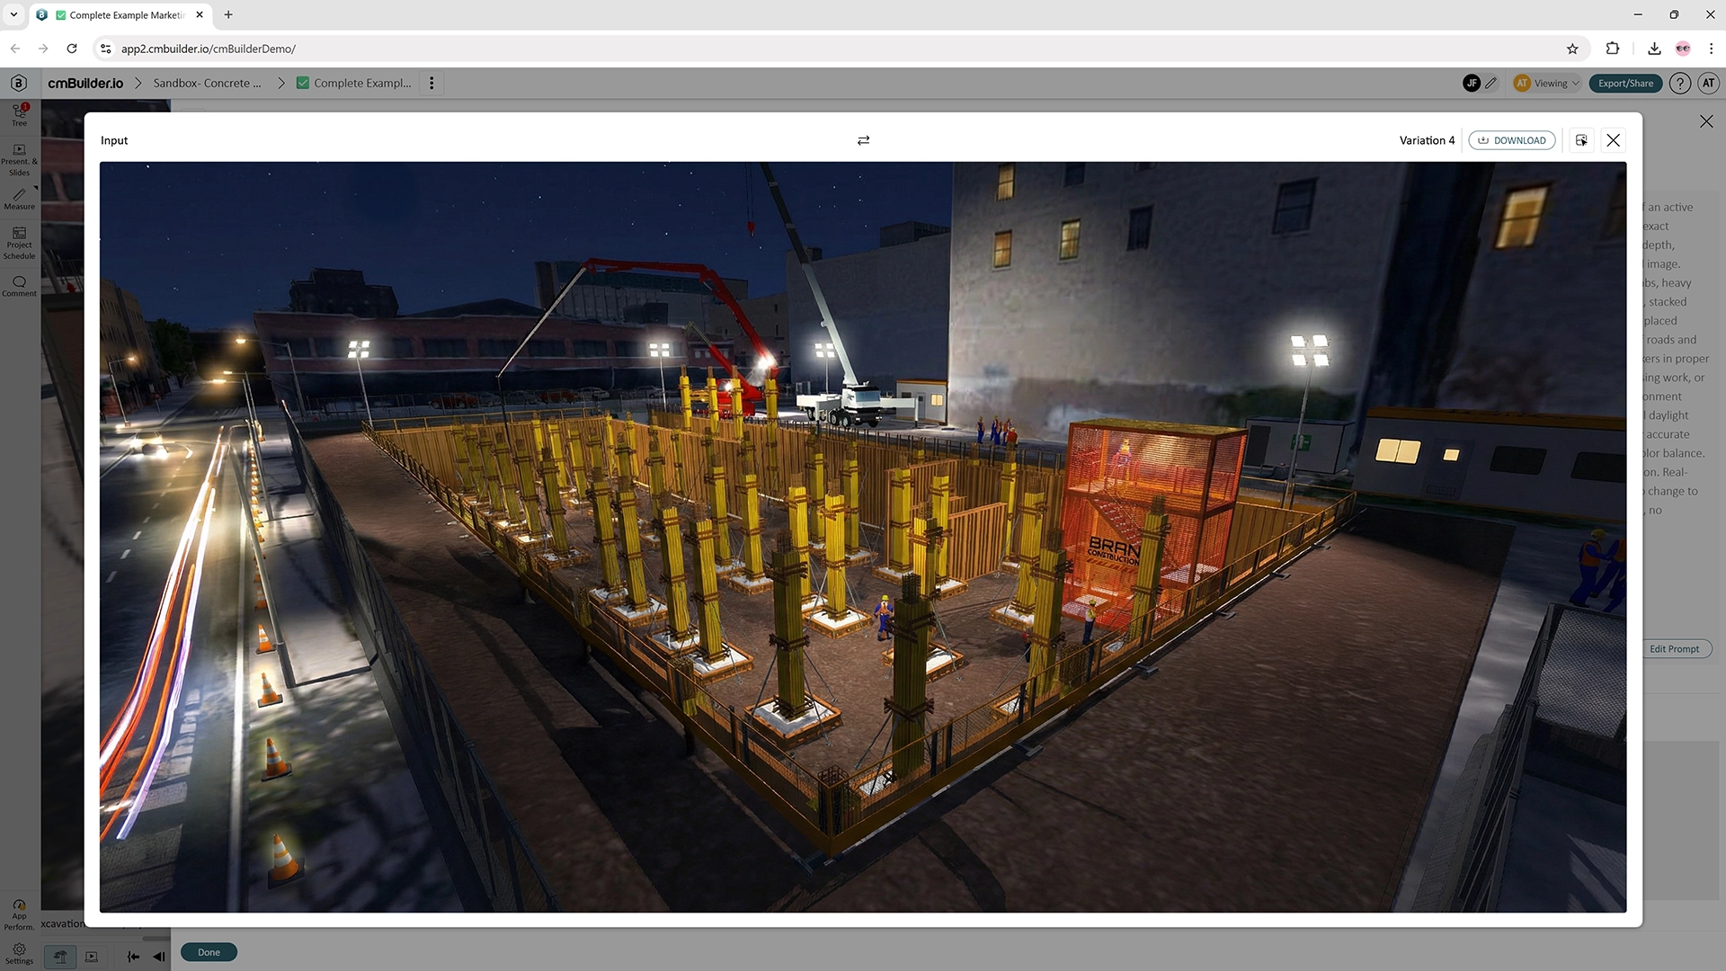The height and width of the screenshot is (971, 1726).
Task: Open the Project Schedule panel
Action: 18,244
